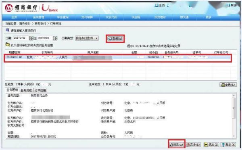Open the end date calendar picker icon
The height and width of the screenshot is (150, 242).
click(55, 38)
